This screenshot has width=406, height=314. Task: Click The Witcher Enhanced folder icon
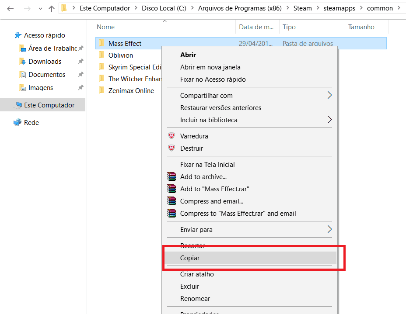pos(102,78)
